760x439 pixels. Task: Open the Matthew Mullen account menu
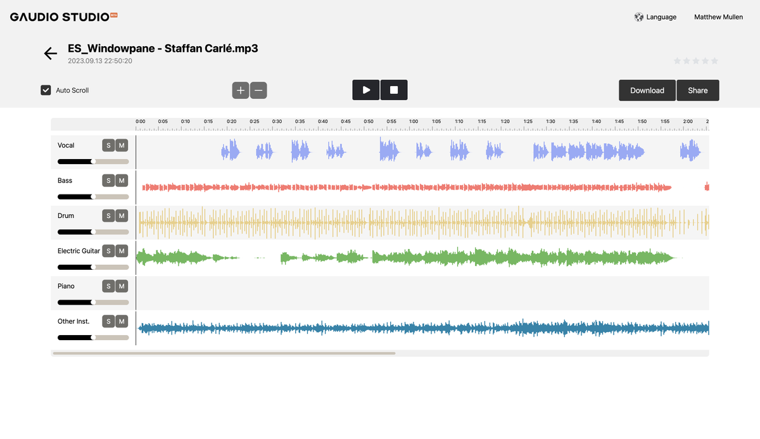[718, 17]
